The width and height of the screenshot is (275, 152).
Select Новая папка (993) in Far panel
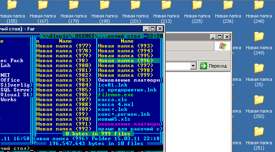click(x=126, y=46)
